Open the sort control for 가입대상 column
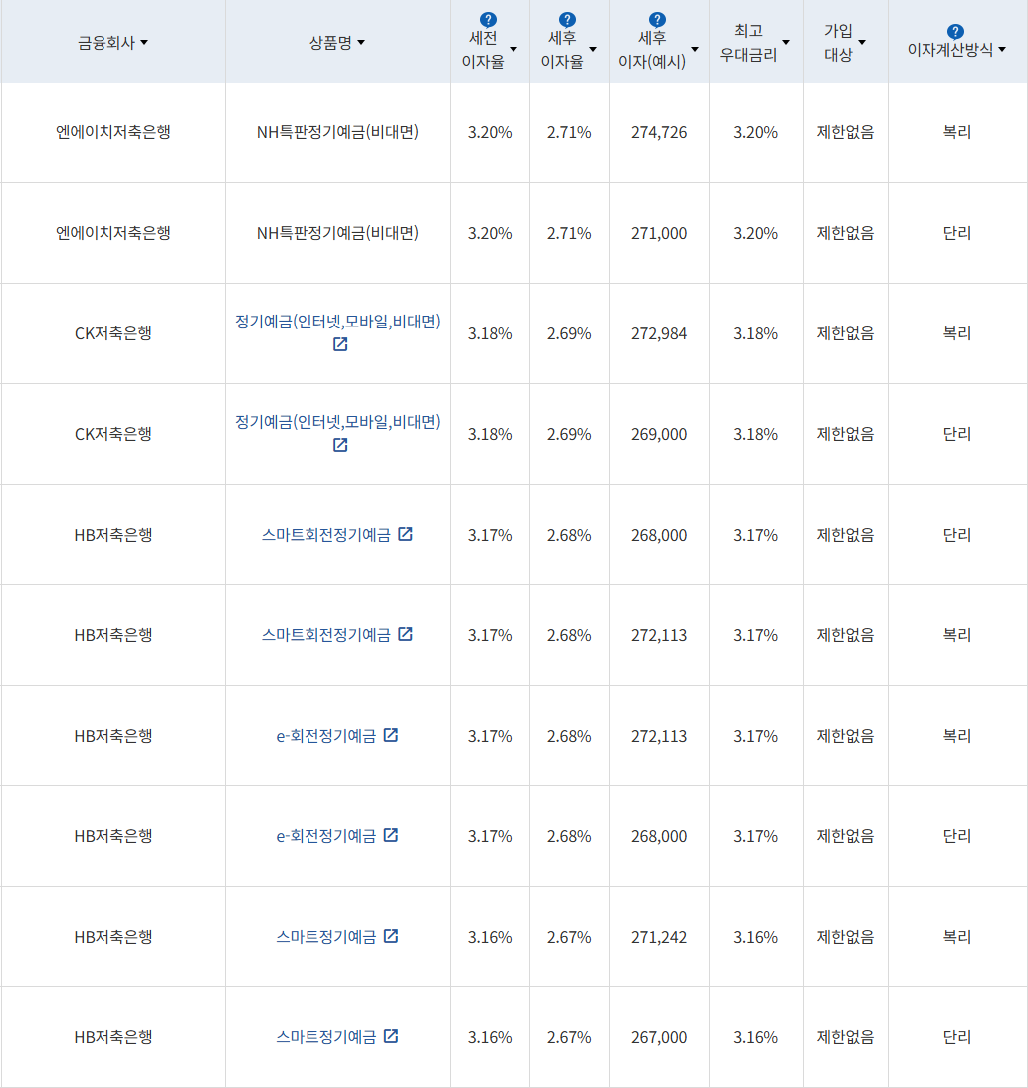 pyautogui.click(x=861, y=41)
